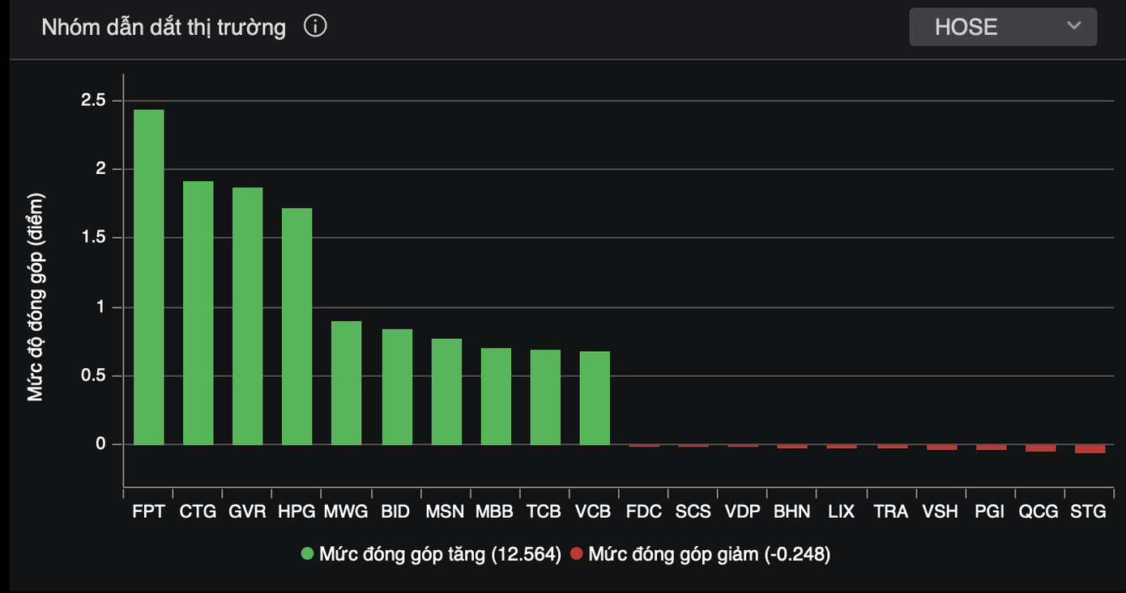Image resolution: width=1126 pixels, height=593 pixels.
Task: Click the CTG green bar
Action: tap(198, 312)
